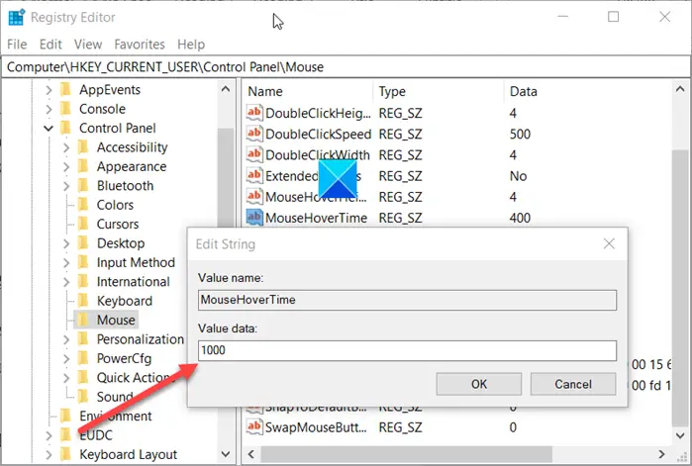This screenshot has height=466, width=692.
Task: Expand the Input Method tree node
Action: 66,263
